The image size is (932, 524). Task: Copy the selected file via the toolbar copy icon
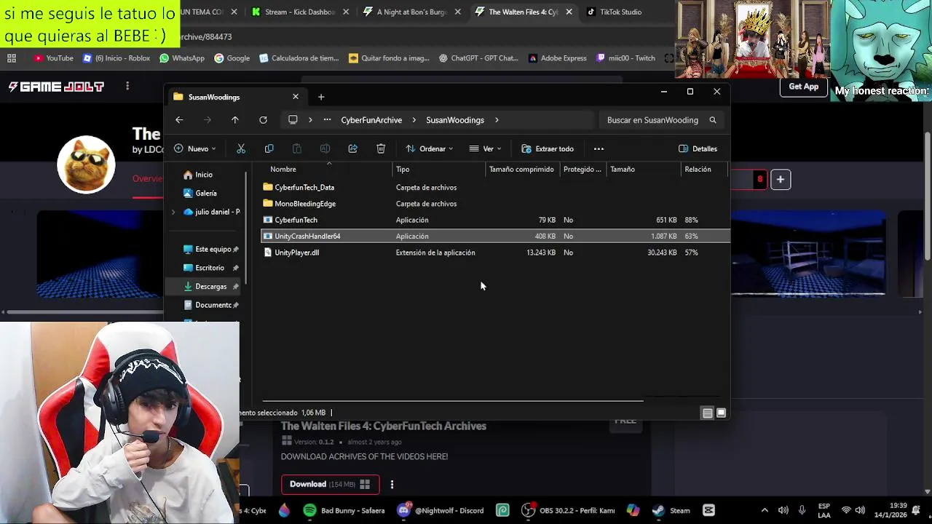tap(269, 148)
